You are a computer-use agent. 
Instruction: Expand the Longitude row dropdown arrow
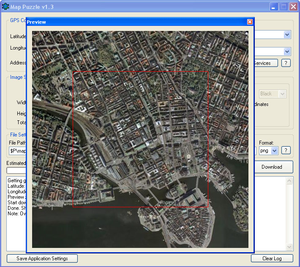pyautogui.click(x=287, y=51)
